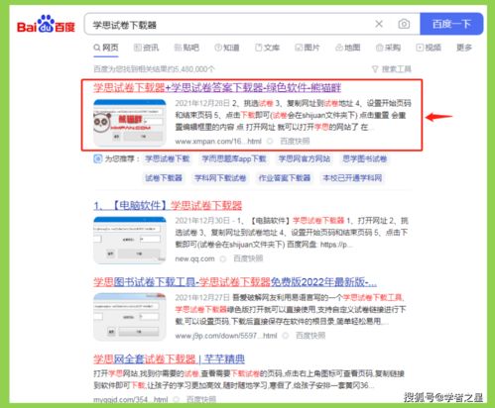Image resolution: width=495 pixels, height=408 pixels.
Task: Switch to the 贴吧 tab
Action: pyautogui.click(x=186, y=48)
